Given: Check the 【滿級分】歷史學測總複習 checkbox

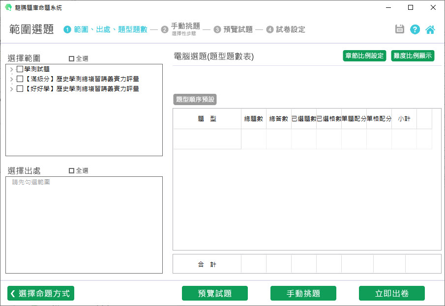Looking at the screenshot, I should 20,79.
